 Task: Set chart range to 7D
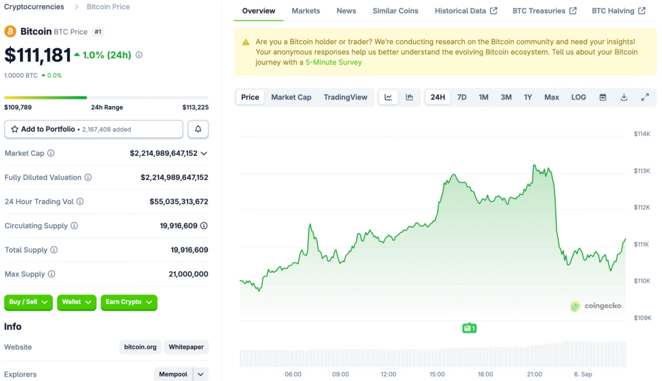click(x=462, y=97)
